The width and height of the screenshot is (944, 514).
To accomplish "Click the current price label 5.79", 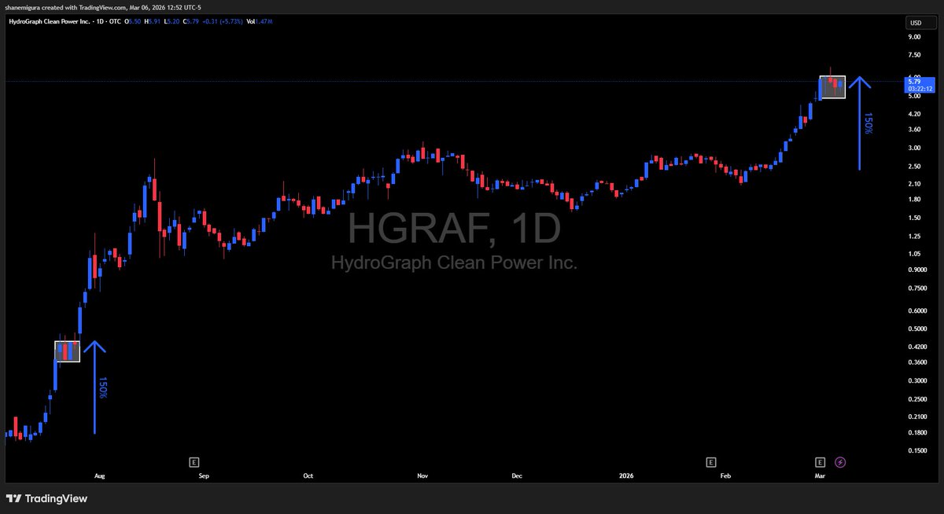I will pyautogui.click(x=914, y=80).
